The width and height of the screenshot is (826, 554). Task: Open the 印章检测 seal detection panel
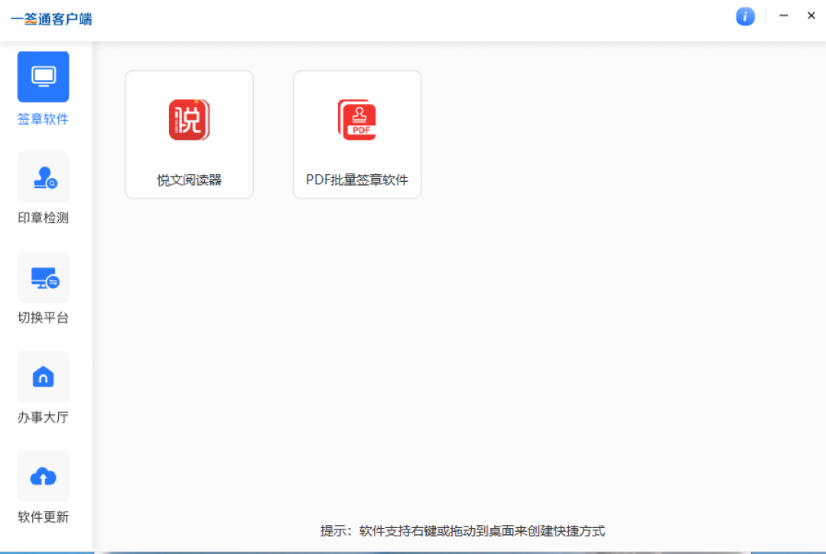click(x=43, y=177)
